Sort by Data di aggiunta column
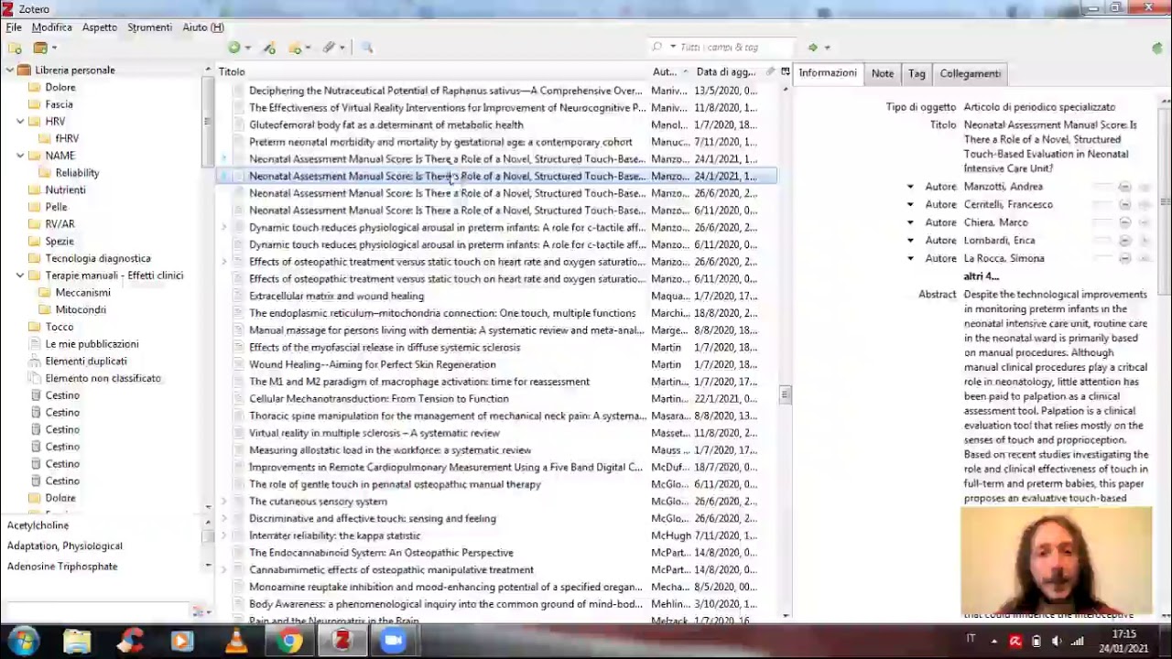The width and height of the screenshot is (1172, 659). (728, 71)
